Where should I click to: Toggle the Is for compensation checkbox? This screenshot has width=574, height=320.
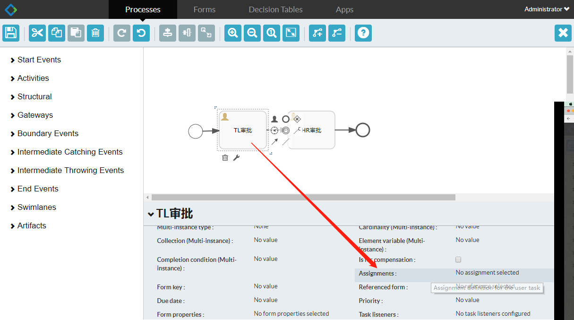458,259
